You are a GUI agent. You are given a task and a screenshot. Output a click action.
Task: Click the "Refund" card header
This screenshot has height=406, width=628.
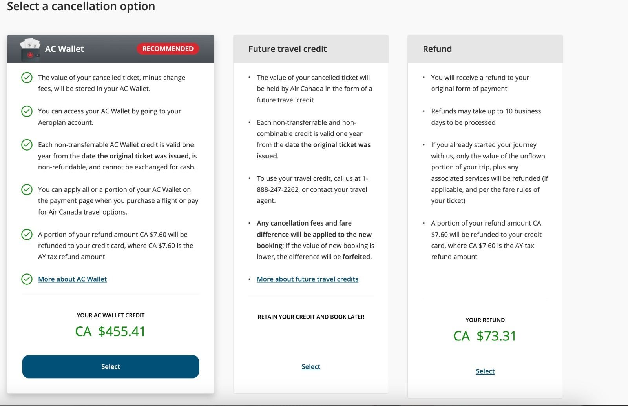click(437, 49)
